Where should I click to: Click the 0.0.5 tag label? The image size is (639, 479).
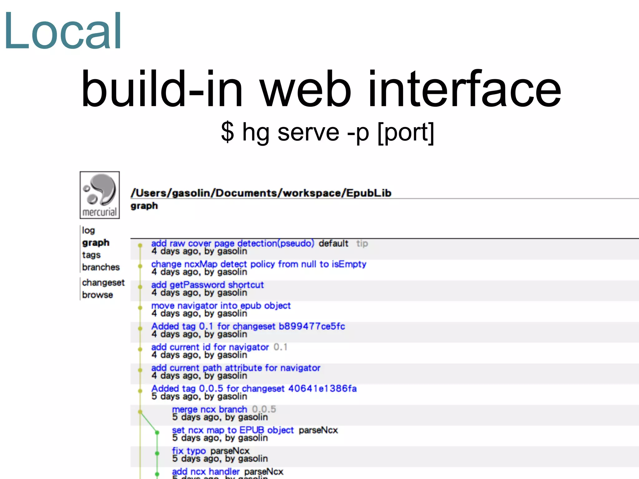[x=264, y=409]
